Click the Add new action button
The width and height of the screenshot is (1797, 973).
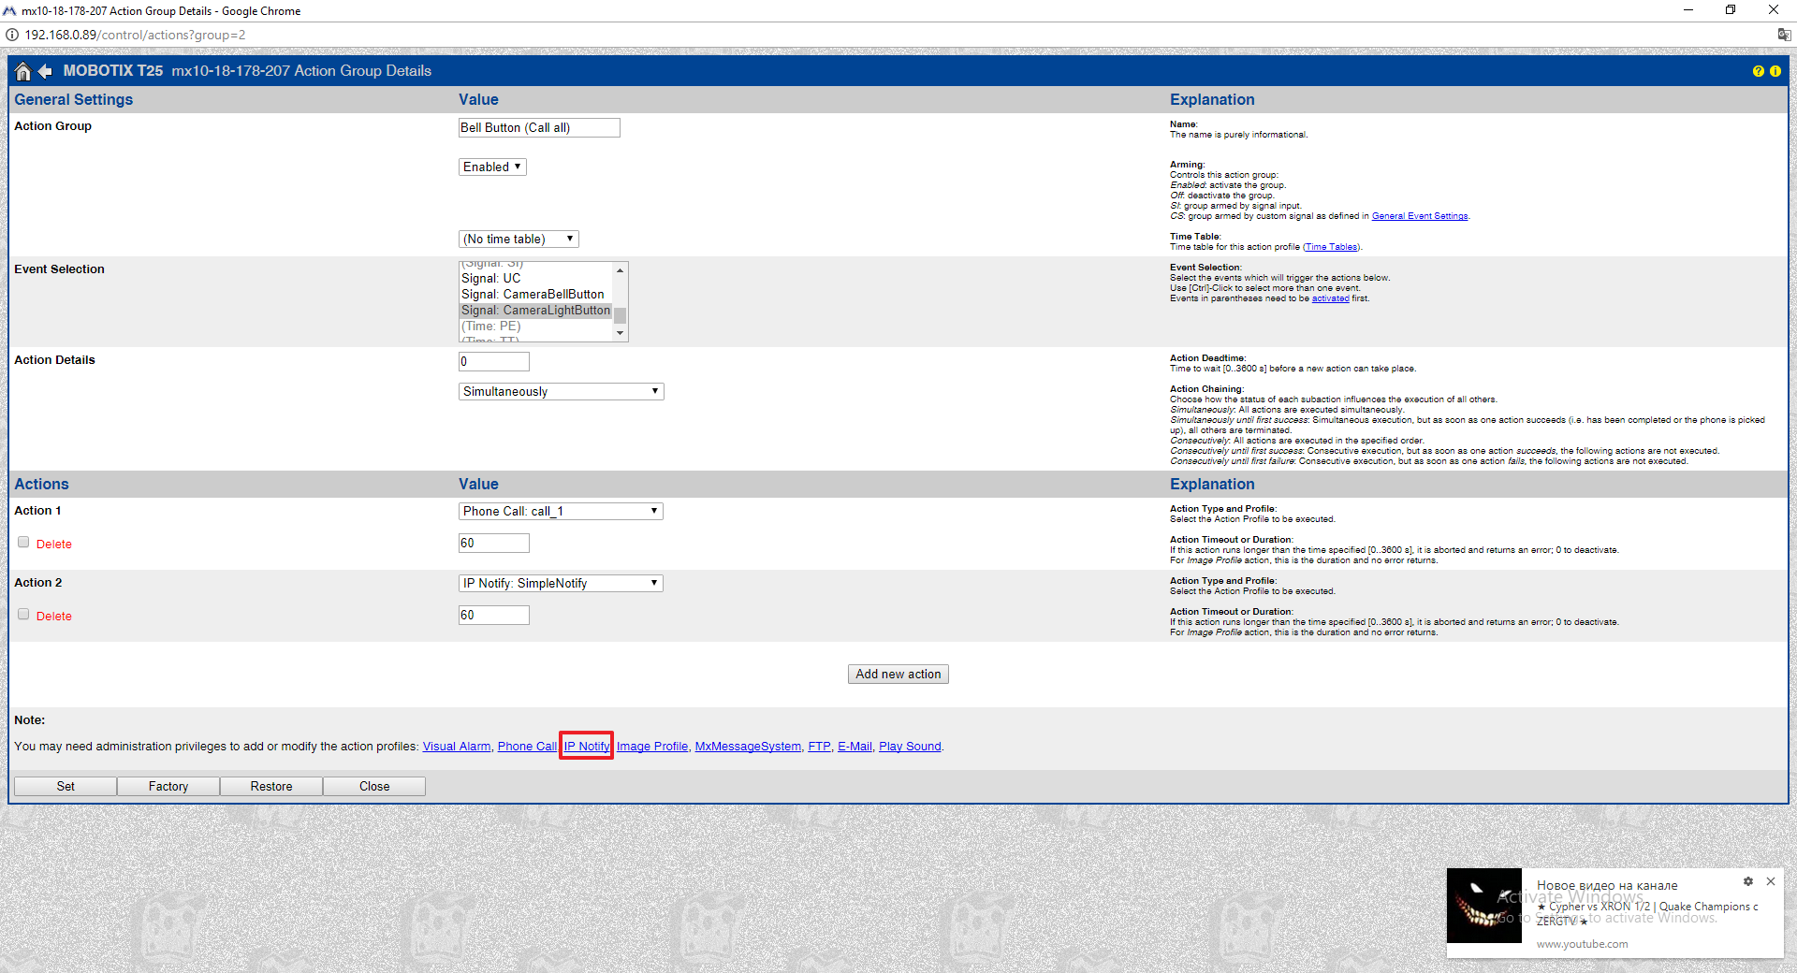898,675
